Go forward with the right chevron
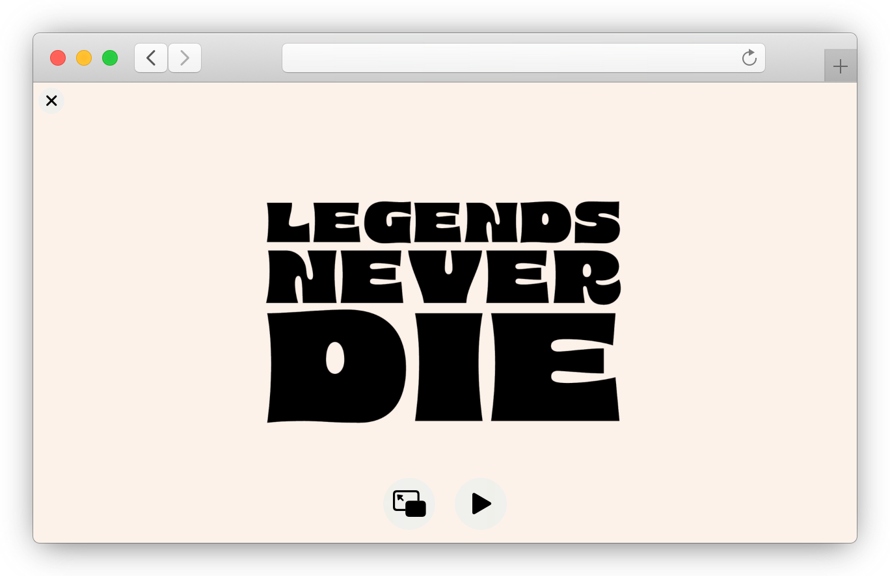This screenshot has width=890, height=576. tap(185, 59)
